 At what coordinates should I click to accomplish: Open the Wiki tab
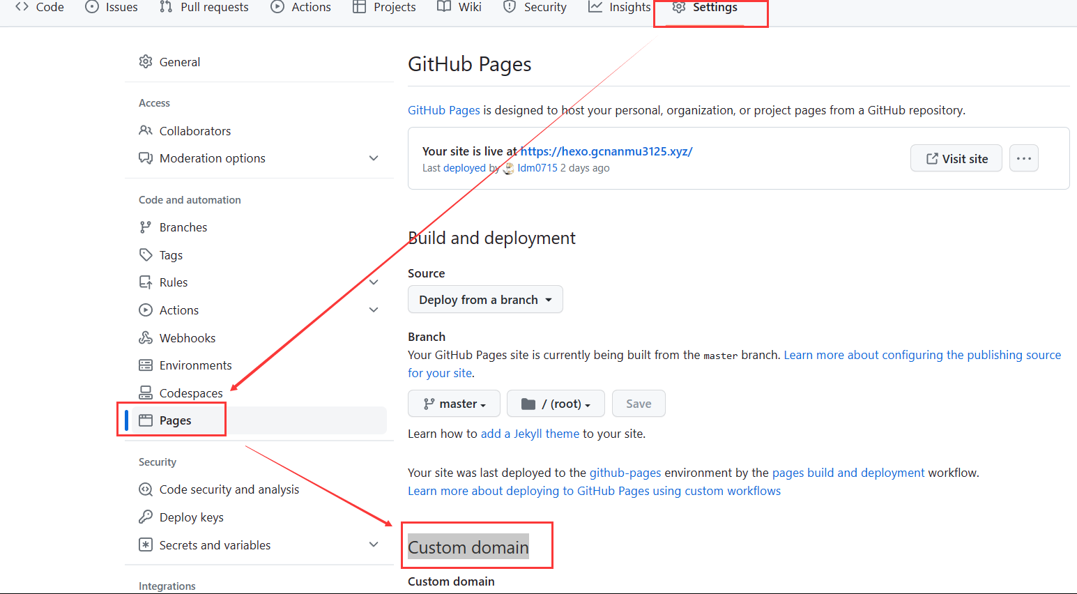[x=459, y=7]
